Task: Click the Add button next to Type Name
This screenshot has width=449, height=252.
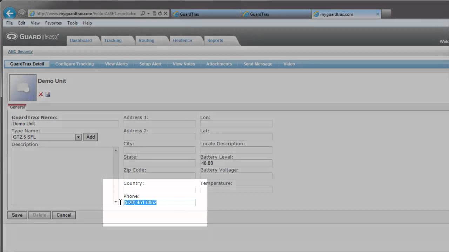Action: point(91,137)
